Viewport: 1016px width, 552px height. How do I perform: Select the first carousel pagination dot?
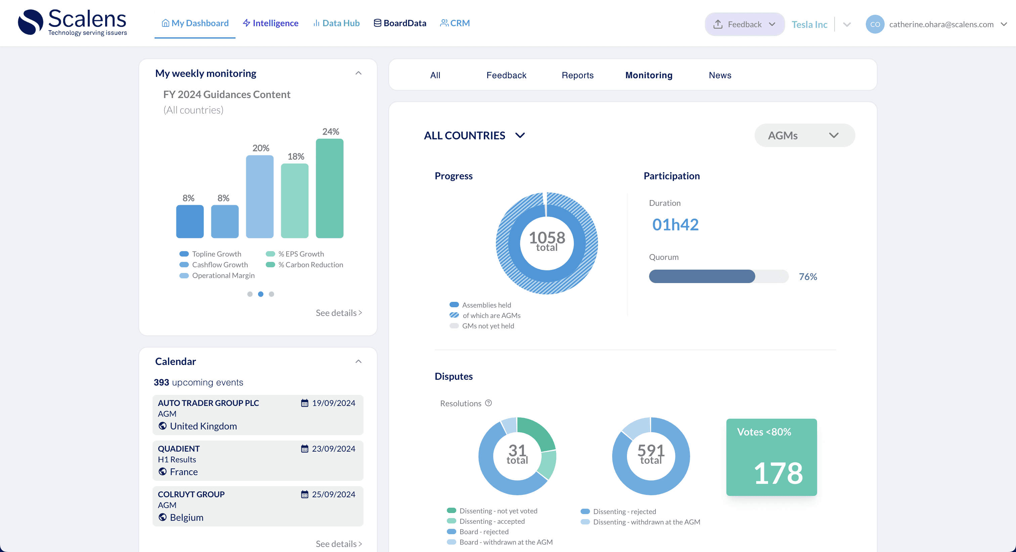(250, 294)
